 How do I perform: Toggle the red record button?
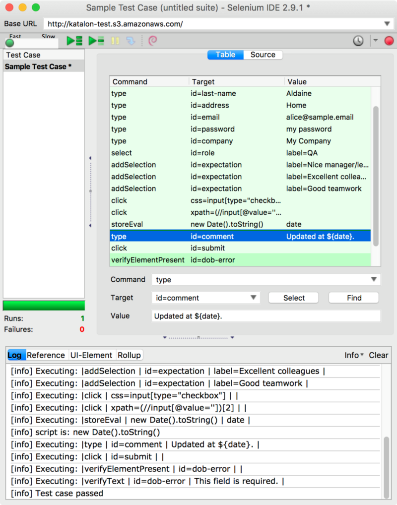tap(389, 41)
